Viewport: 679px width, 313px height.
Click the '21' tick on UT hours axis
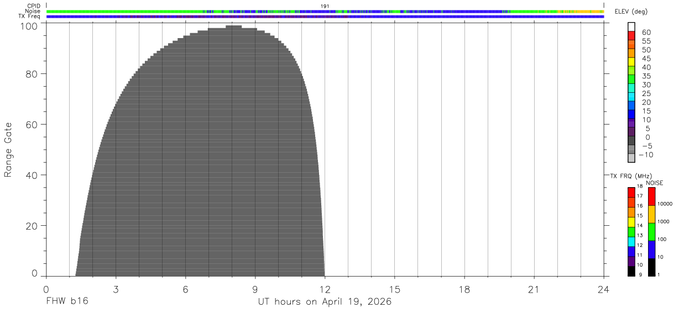pos(534,289)
